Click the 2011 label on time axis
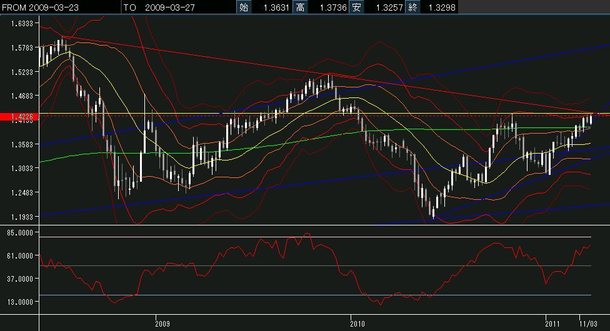 (x=552, y=324)
